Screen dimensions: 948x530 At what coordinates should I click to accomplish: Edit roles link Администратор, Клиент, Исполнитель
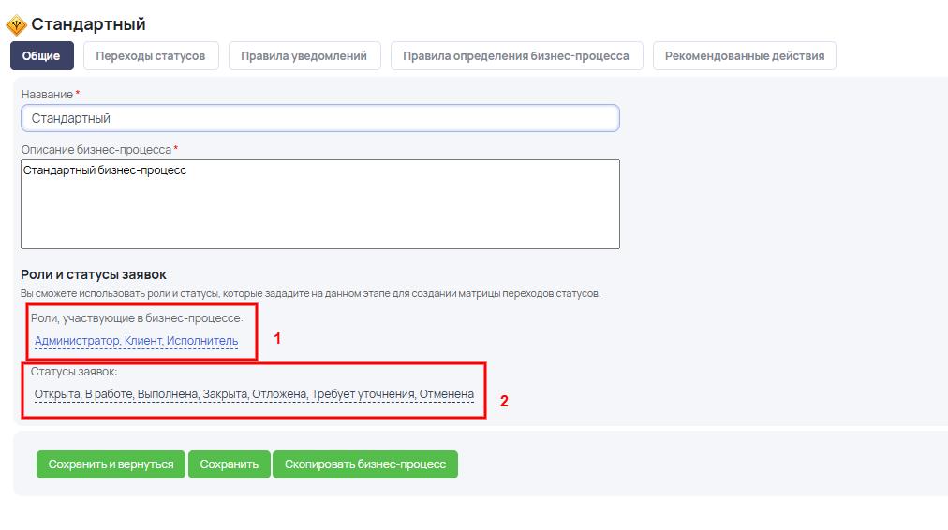click(x=136, y=341)
